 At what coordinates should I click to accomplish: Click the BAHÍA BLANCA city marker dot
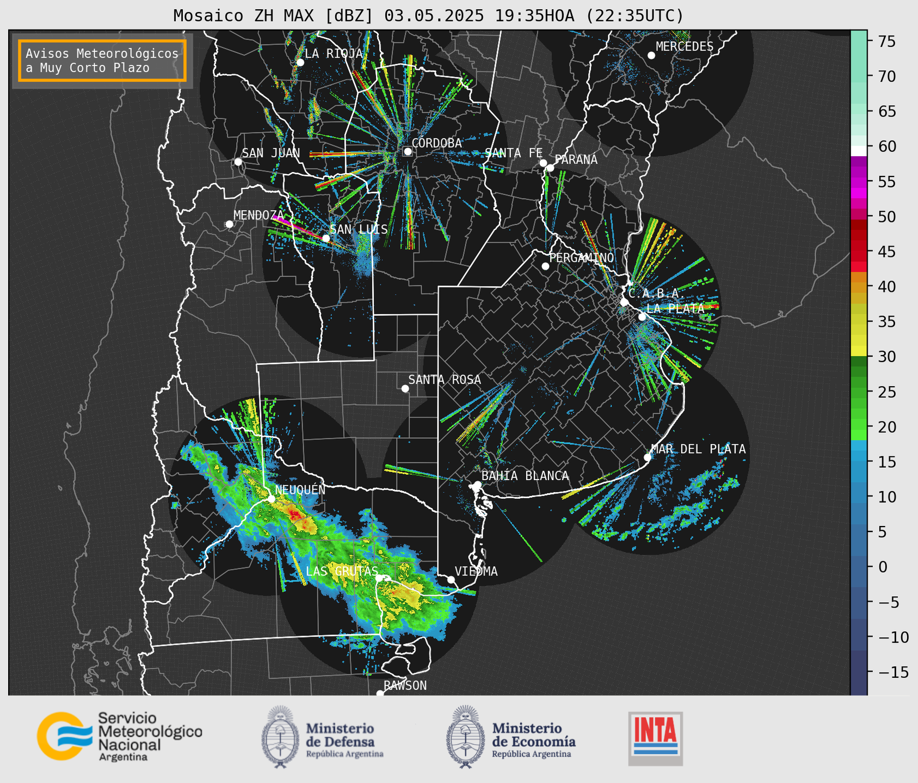coord(477,485)
